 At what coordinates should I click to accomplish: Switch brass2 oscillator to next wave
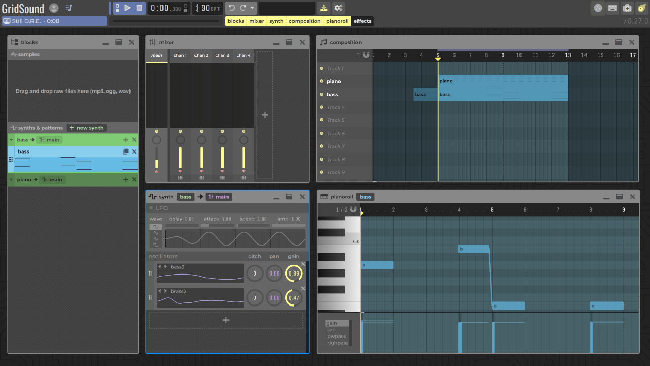(165, 291)
